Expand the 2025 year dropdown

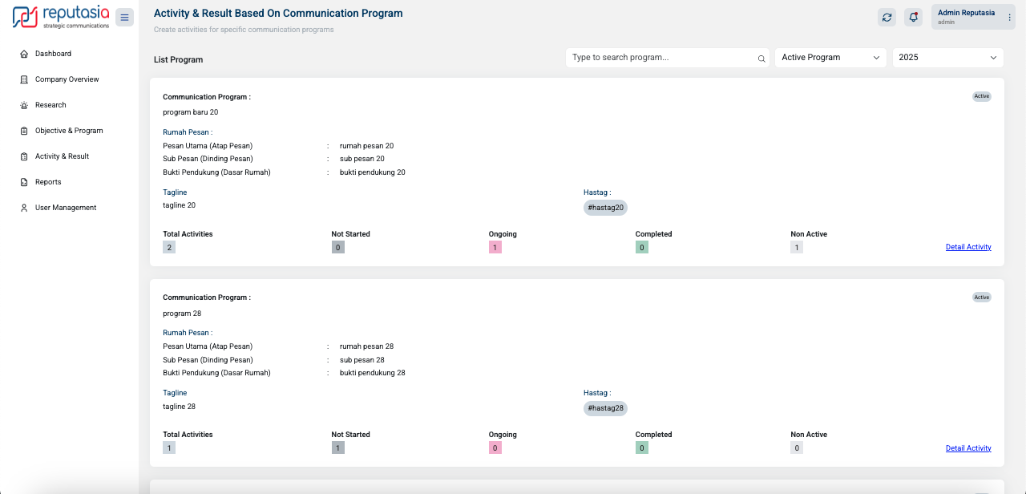coord(947,58)
